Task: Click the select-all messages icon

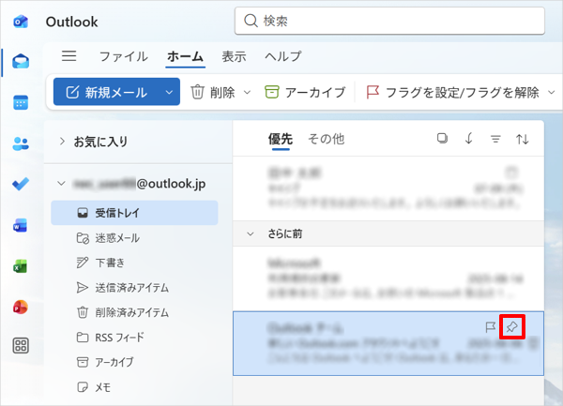Action: coord(442,139)
